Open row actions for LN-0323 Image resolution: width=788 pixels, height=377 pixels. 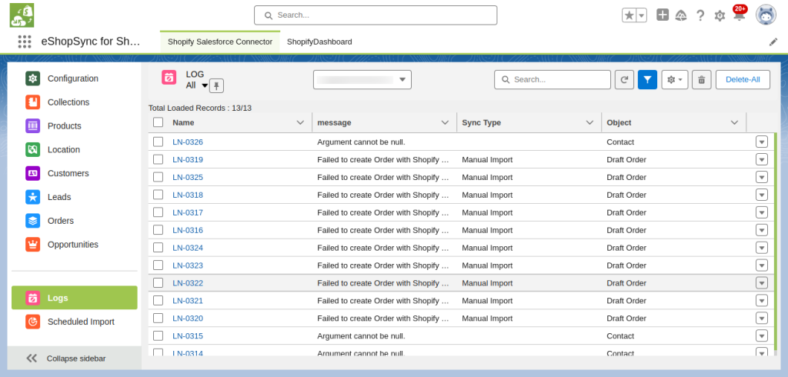click(x=762, y=265)
